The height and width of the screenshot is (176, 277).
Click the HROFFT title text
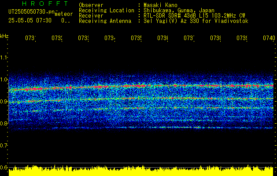click(x=45, y=4)
